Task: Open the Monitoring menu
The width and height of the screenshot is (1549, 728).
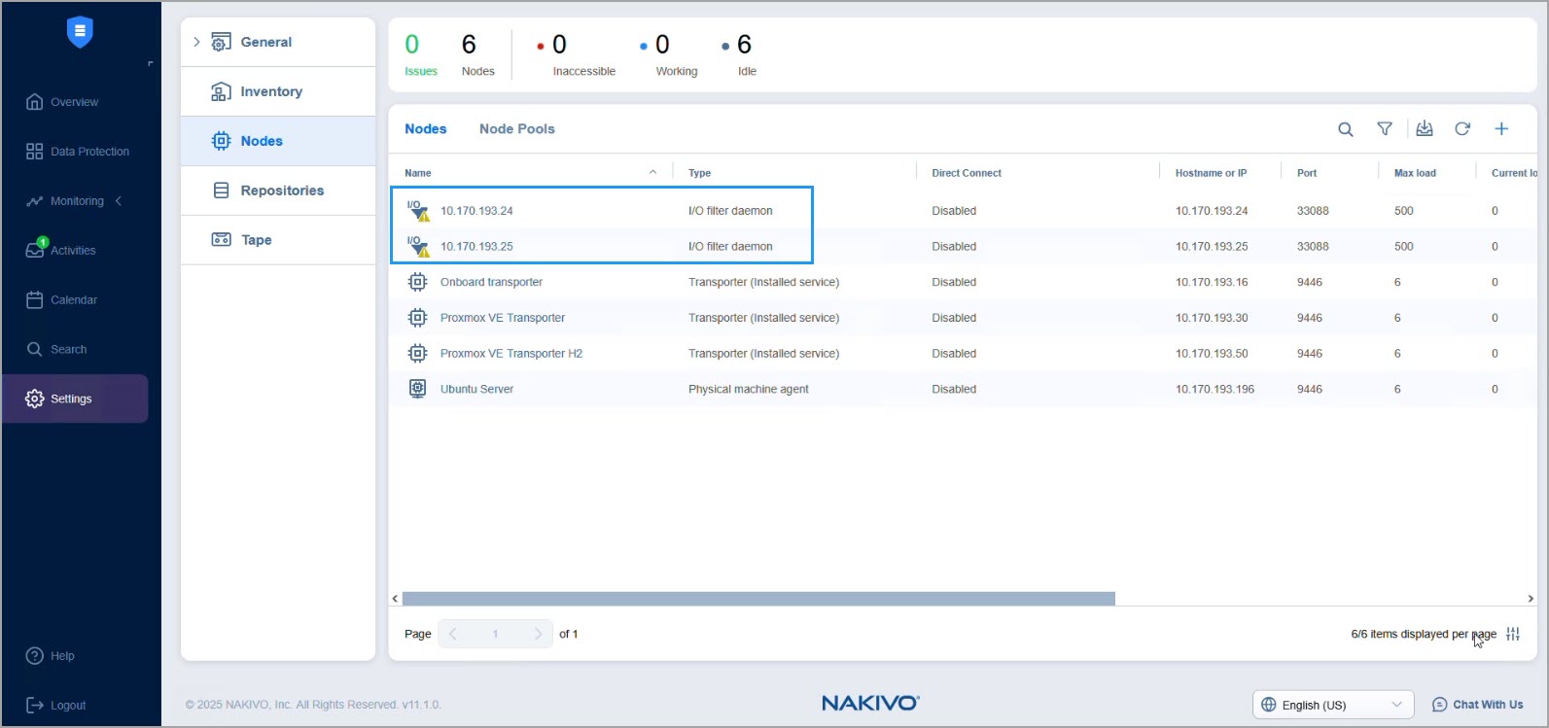Action: click(65, 201)
